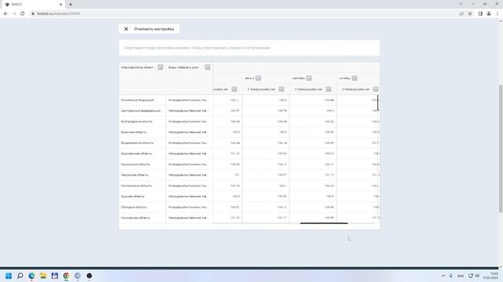
Task: Click the Виды товаров и услуг header
Action: click(x=183, y=67)
